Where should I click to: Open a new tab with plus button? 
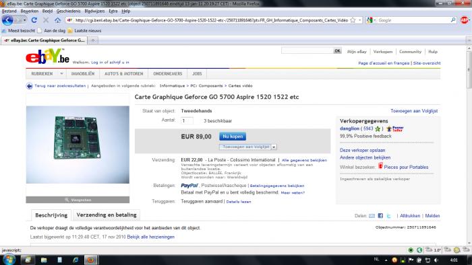[x=93, y=40]
